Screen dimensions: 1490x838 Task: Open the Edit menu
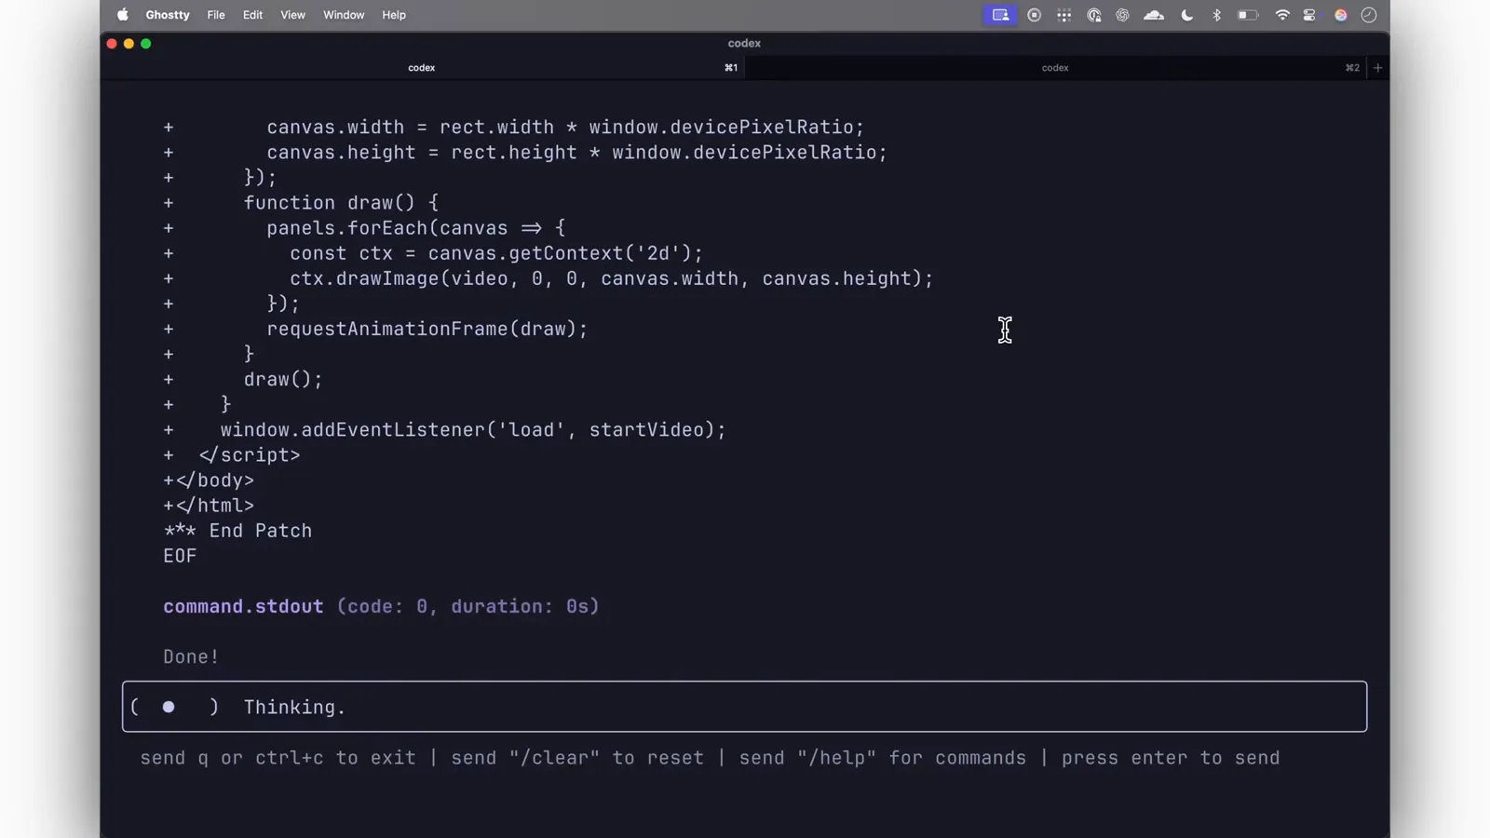click(252, 15)
